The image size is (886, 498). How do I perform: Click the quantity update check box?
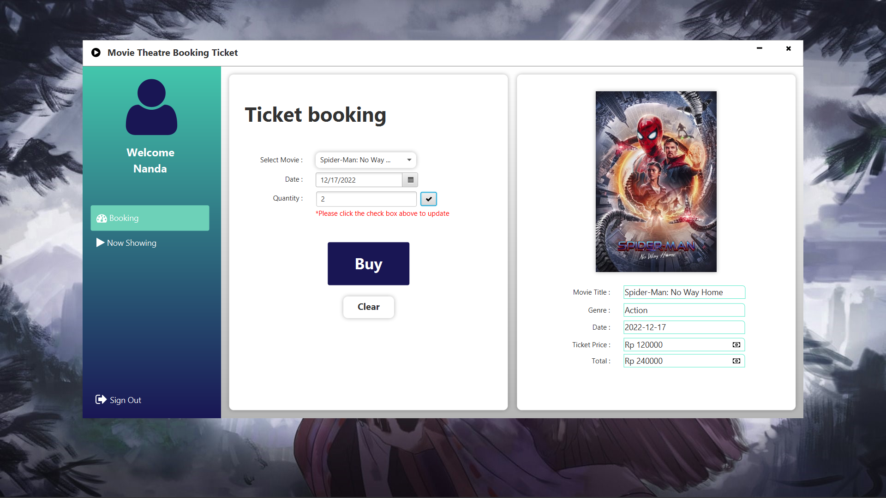pyautogui.click(x=429, y=199)
